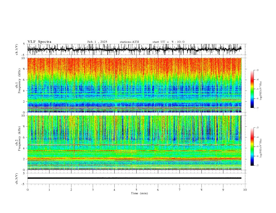Image resolution: width=276 pixels, height=213 pixels.
Task: Click the ch.2 spectrogram color bar
Action: click(252, 147)
